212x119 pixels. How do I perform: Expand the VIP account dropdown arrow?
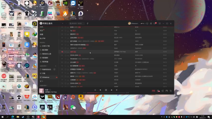145,24
